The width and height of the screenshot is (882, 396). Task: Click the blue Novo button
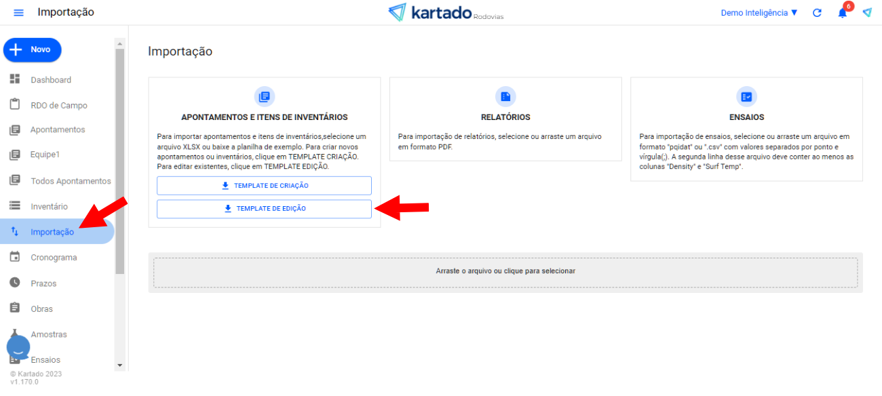point(33,49)
